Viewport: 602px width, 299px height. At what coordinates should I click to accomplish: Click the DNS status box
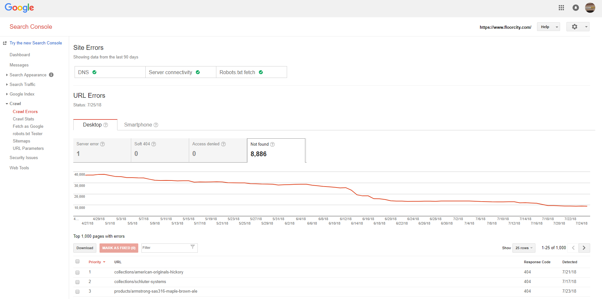(110, 72)
